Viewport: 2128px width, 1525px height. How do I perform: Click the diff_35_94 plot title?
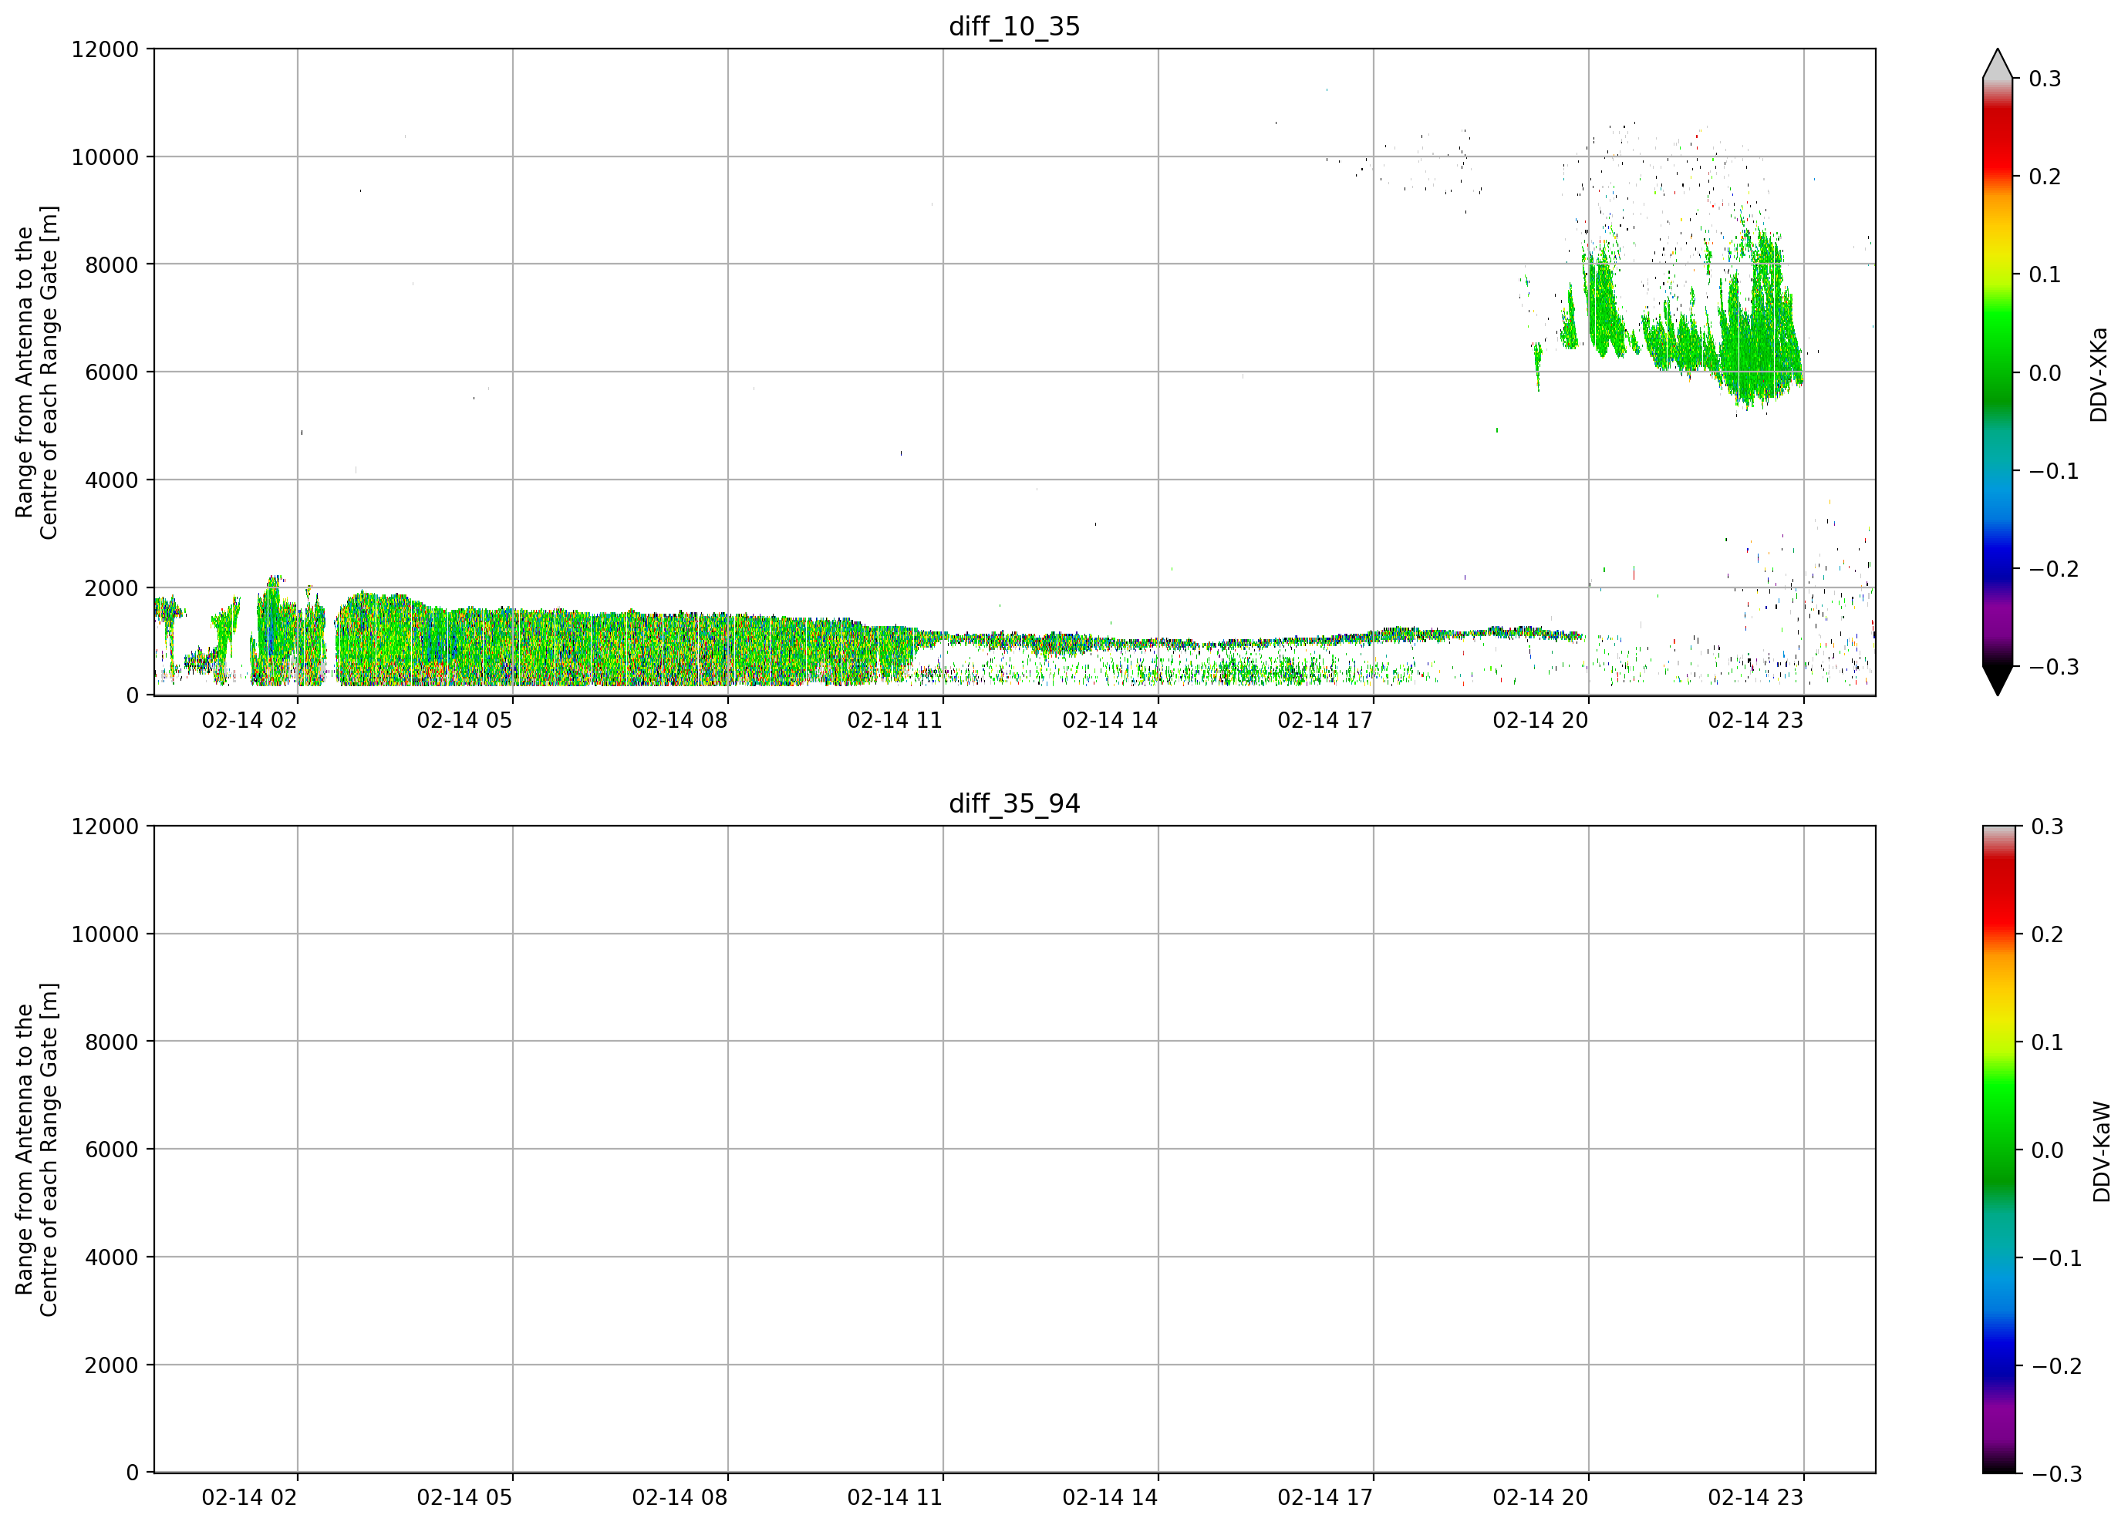(1014, 804)
